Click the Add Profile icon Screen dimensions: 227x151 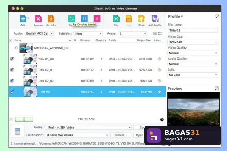tap(155, 19)
